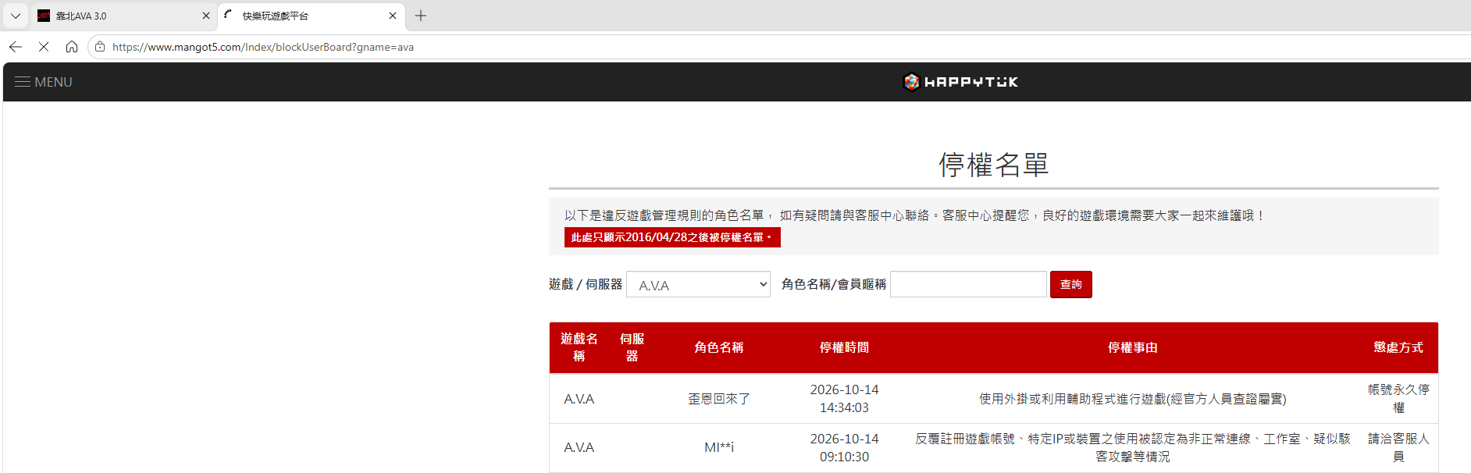The height and width of the screenshot is (473, 1471).
Task: Select the timestamp 2026-10-14 14:34:03
Action: coord(844,398)
